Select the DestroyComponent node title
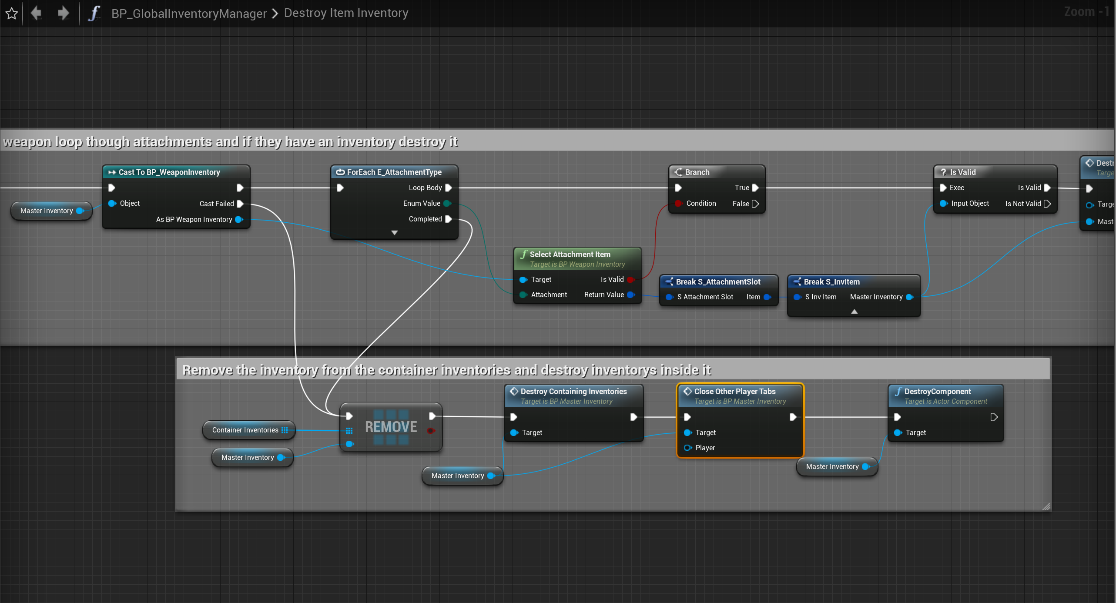Screen dimensions: 1116x603 click(938, 392)
